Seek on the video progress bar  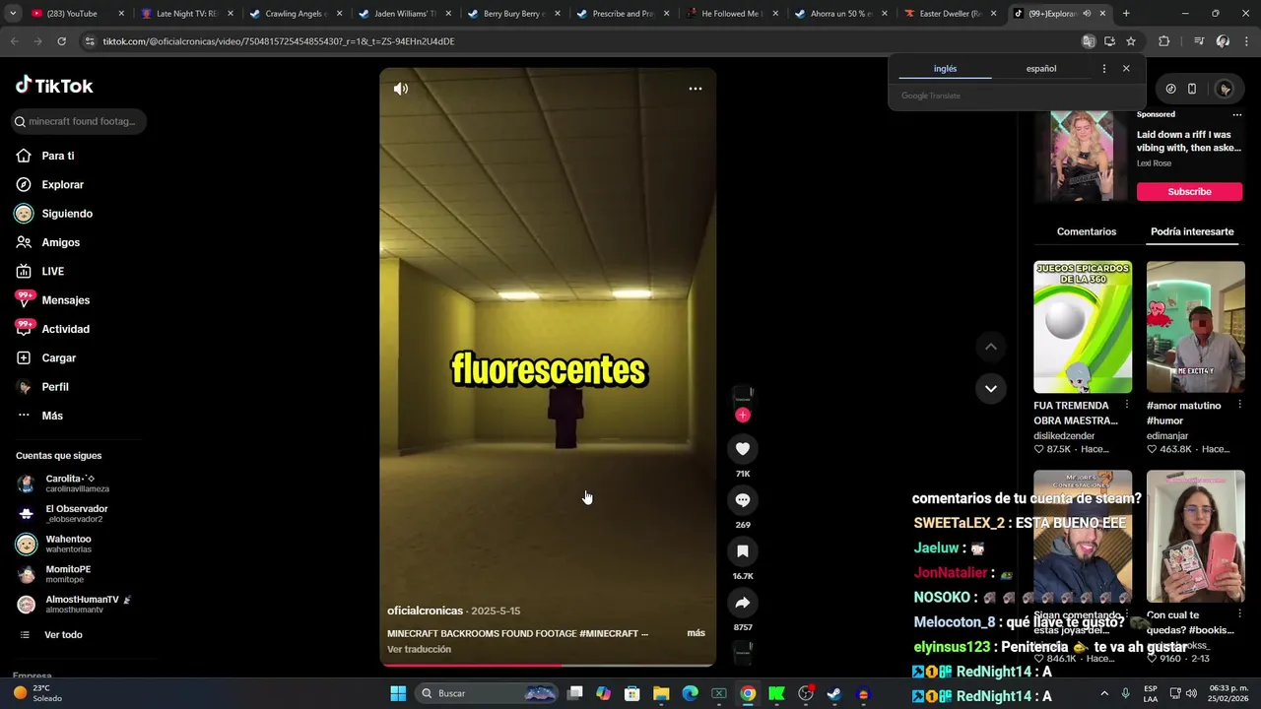click(548, 665)
